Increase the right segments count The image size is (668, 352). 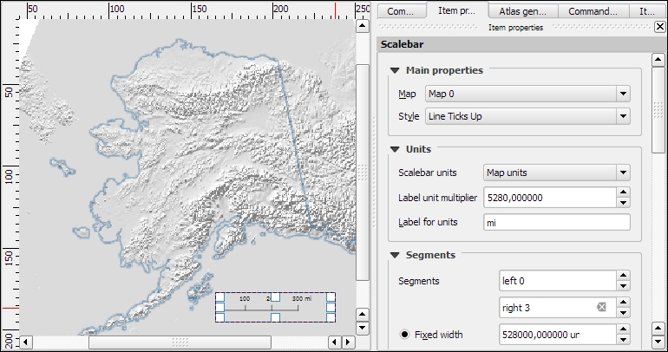pyautogui.click(x=623, y=302)
